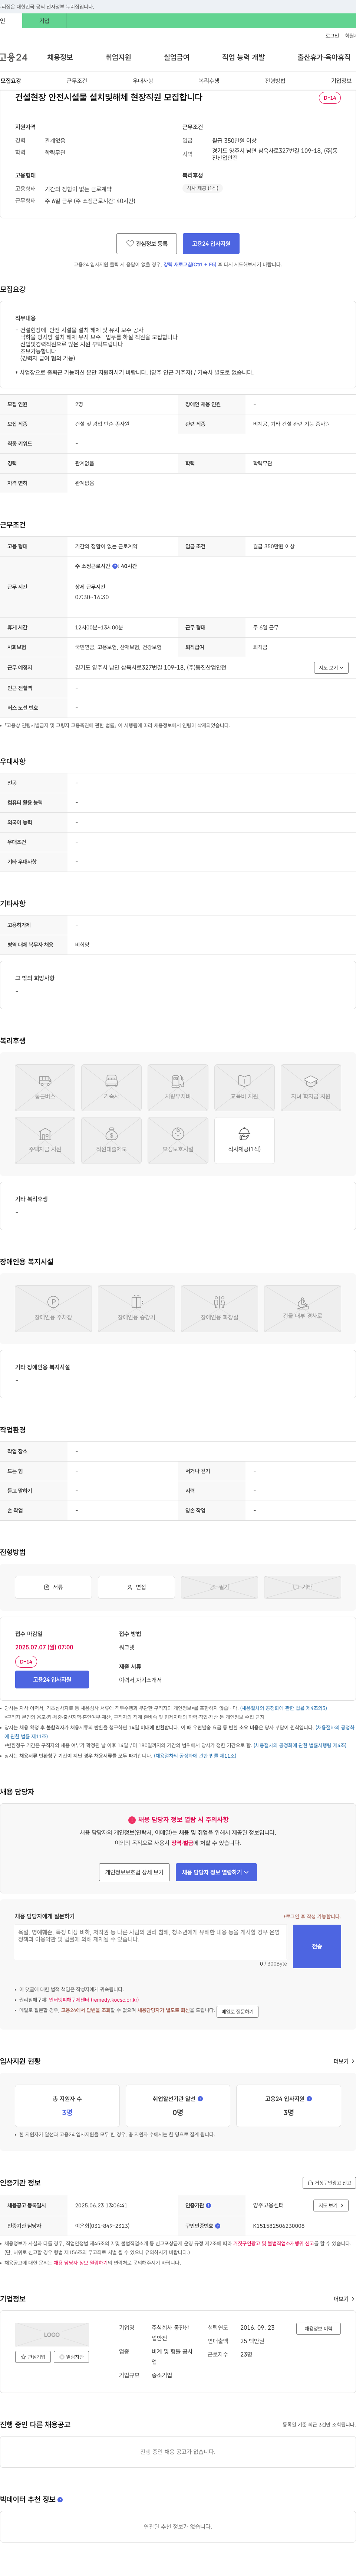
Task: Click info icon beside 구인인증번호
Action: pos(217,2226)
